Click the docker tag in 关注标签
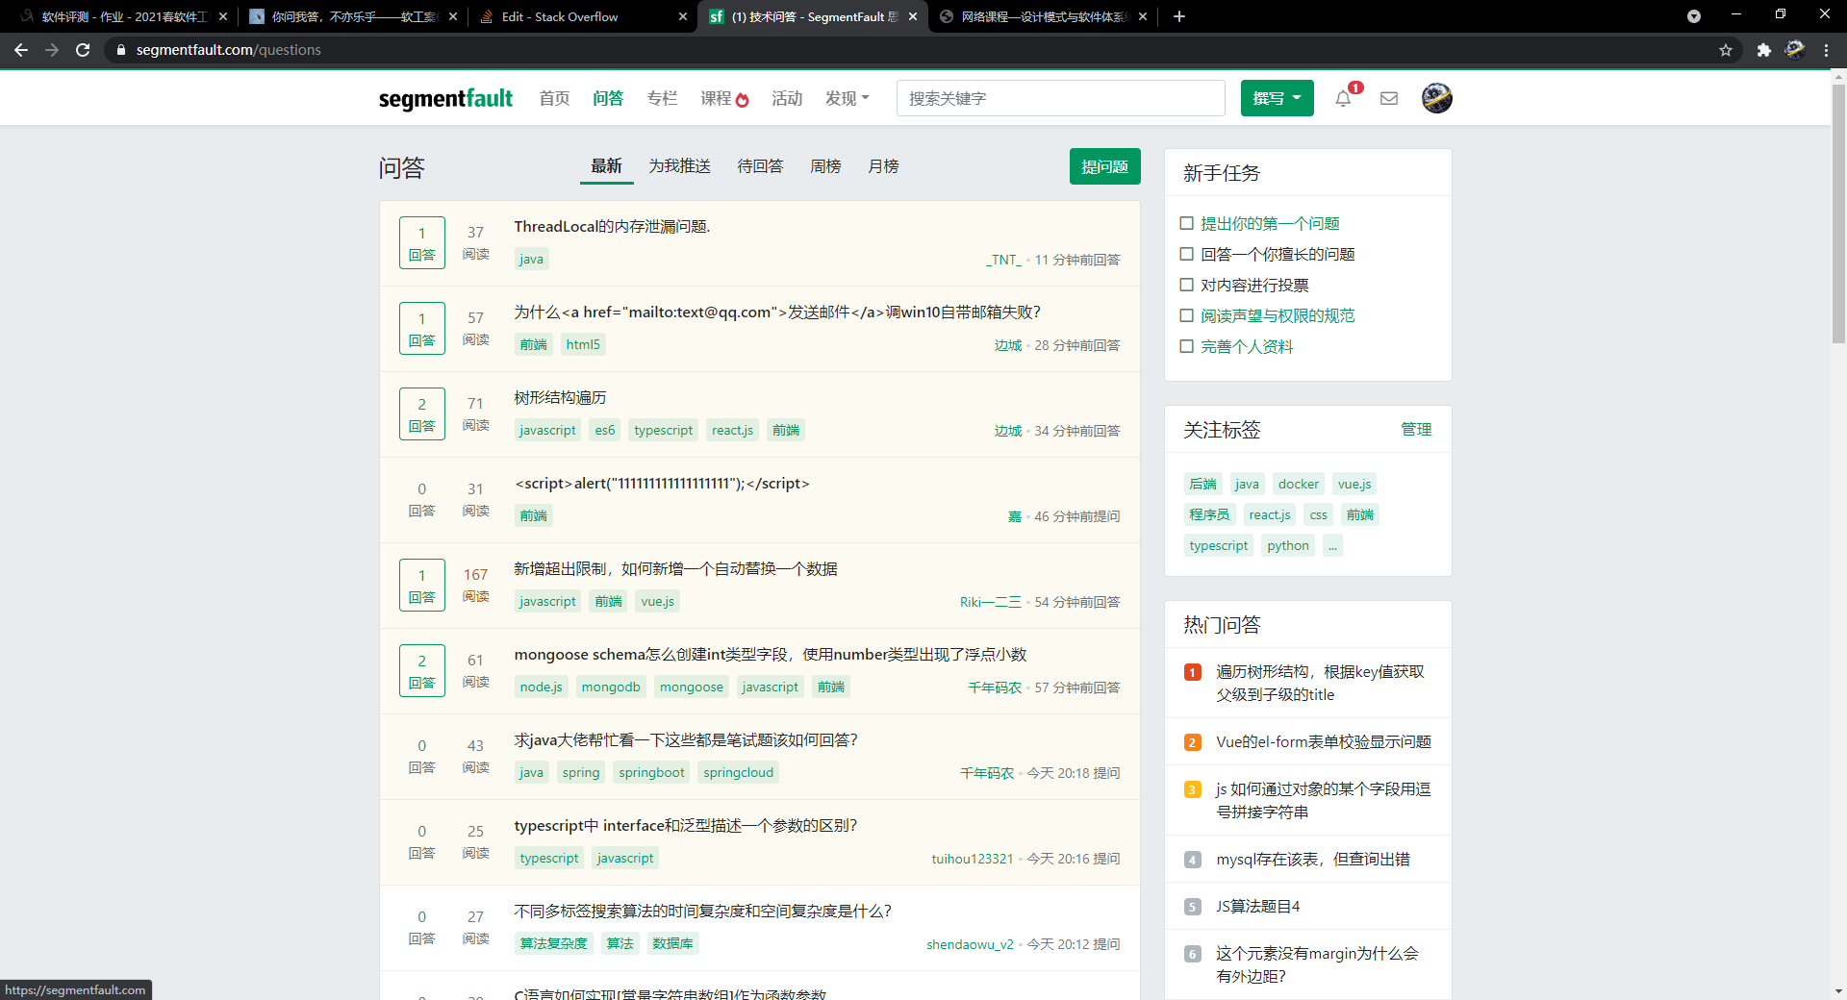1847x1000 pixels. tap(1298, 484)
